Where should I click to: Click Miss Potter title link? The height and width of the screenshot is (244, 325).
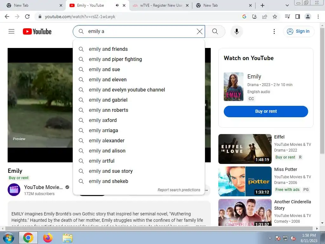pos(286,169)
